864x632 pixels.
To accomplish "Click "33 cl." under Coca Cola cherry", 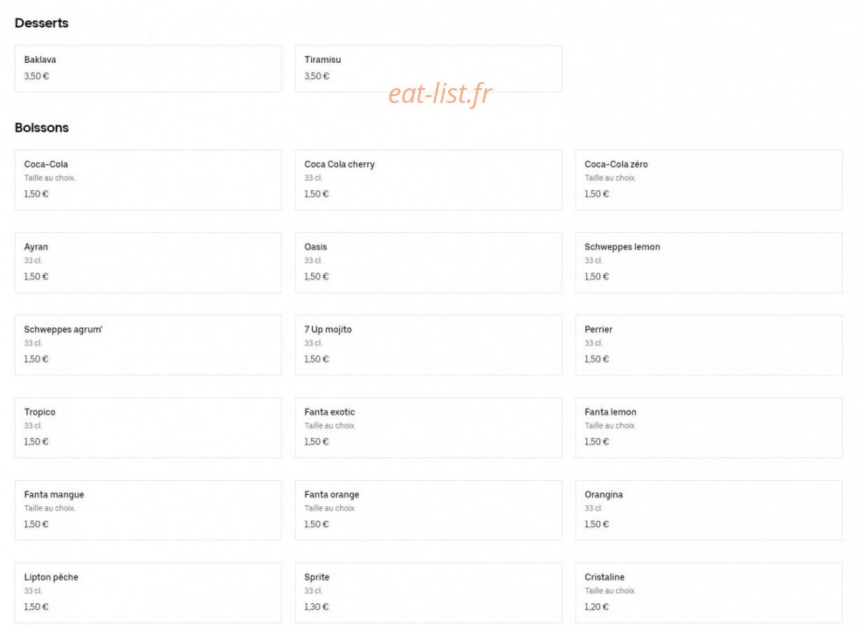I will (314, 178).
